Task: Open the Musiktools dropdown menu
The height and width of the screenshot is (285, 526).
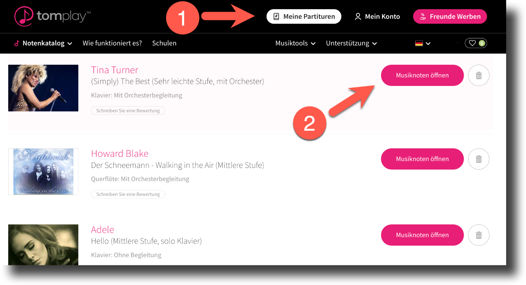Action: pyautogui.click(x=295, y=43)
